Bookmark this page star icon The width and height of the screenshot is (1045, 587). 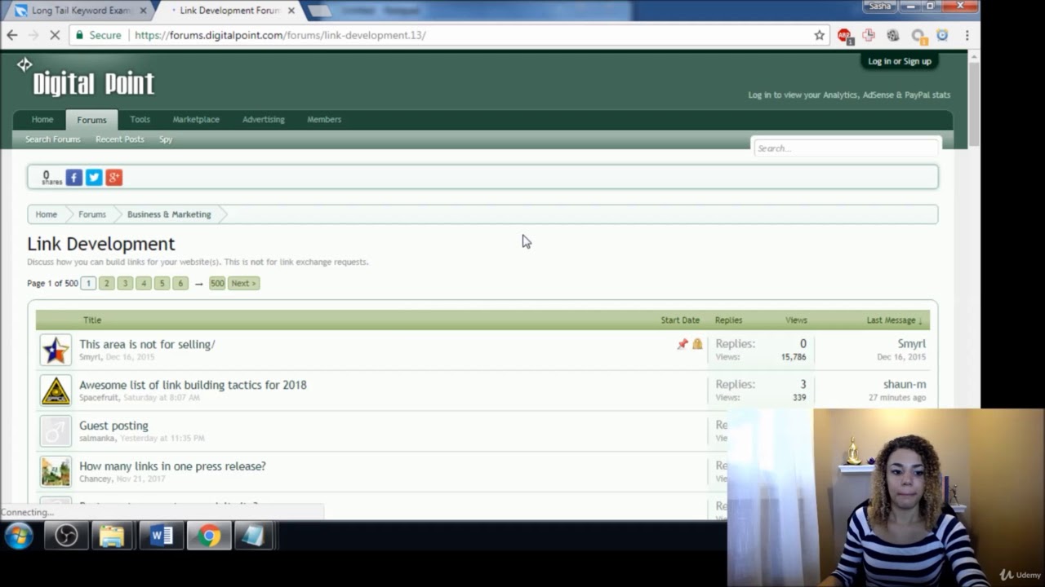pyautogui.click(x=819, y=35)
